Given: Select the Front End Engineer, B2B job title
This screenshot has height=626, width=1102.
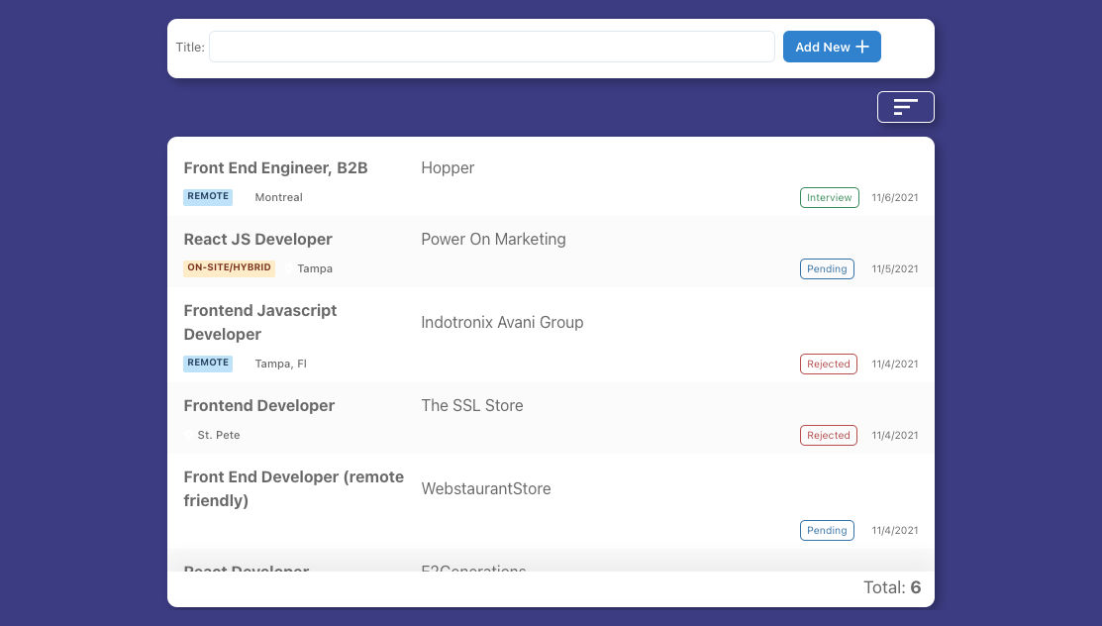Looking at the screenshot, I should pyautogui.click(x=275, y=168).
